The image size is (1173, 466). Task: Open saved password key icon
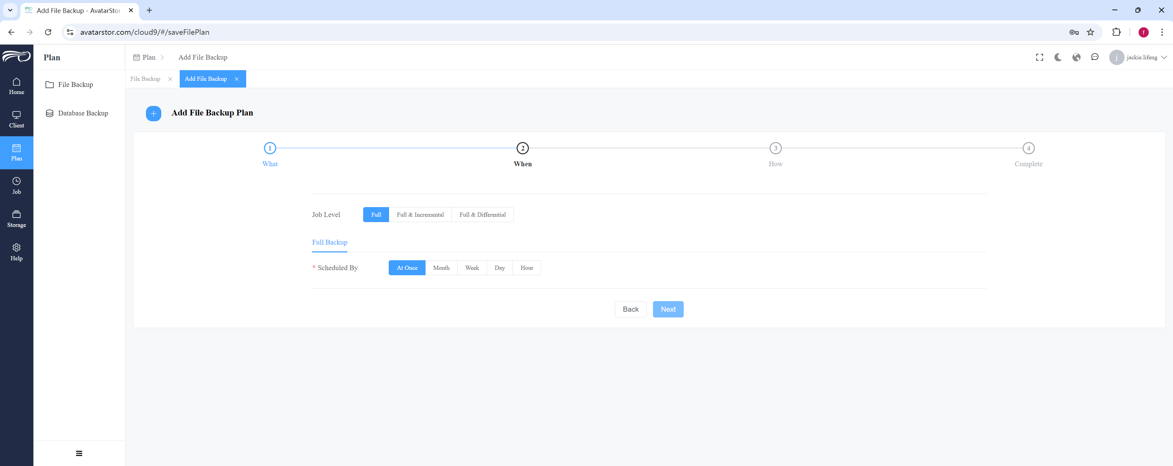1074,32
